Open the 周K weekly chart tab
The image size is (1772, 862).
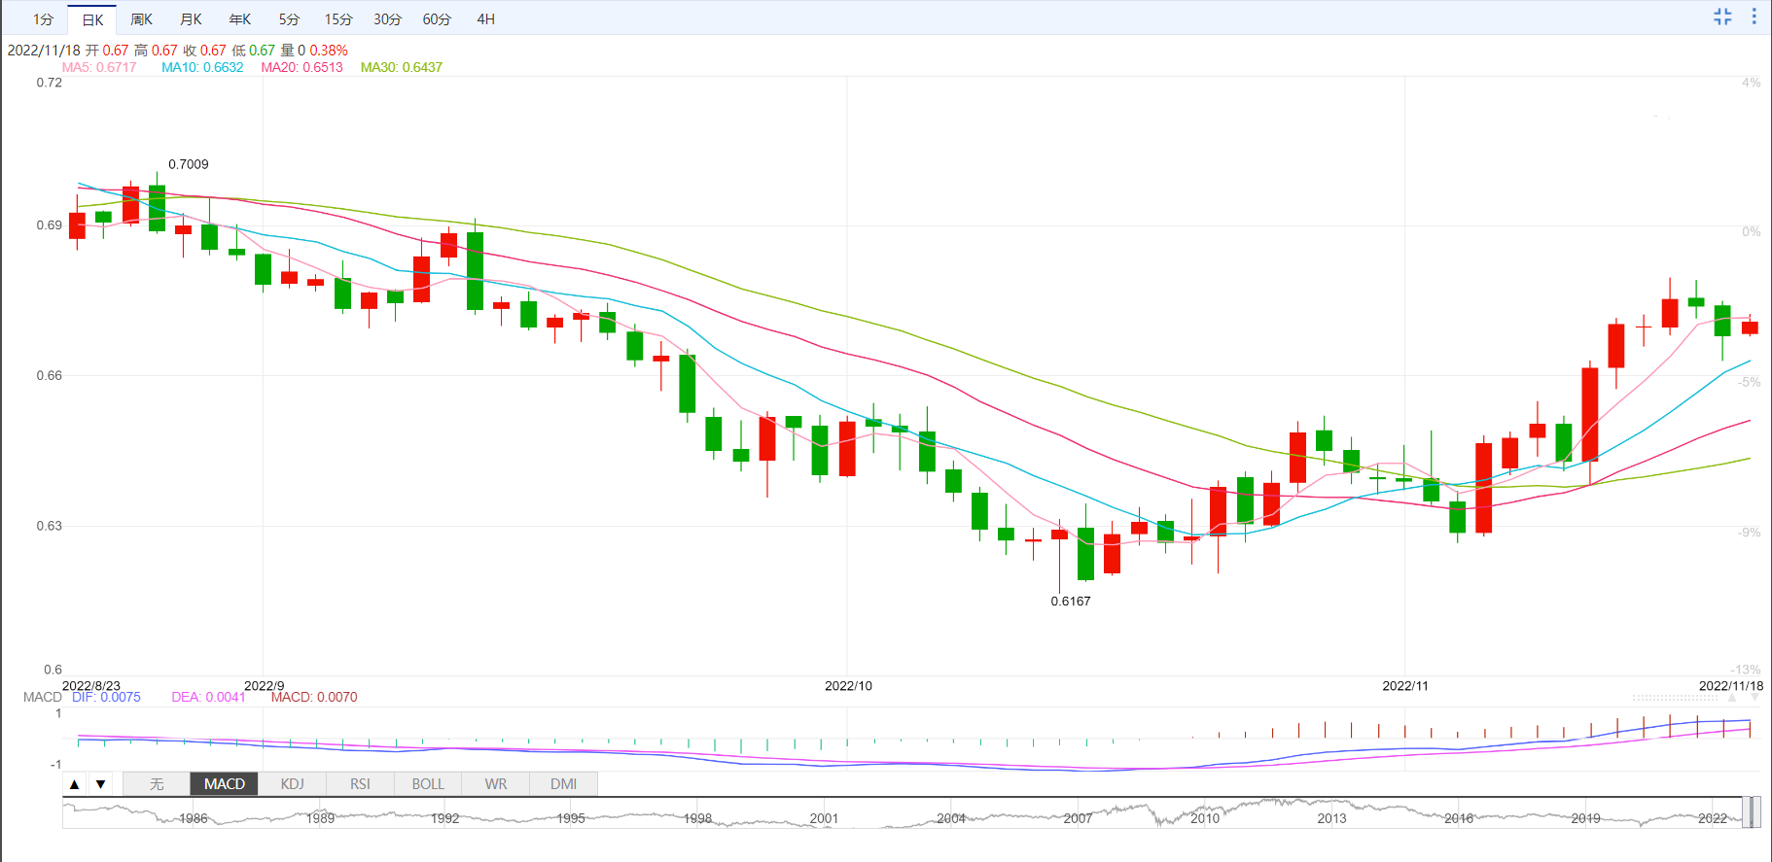point(142,19)
